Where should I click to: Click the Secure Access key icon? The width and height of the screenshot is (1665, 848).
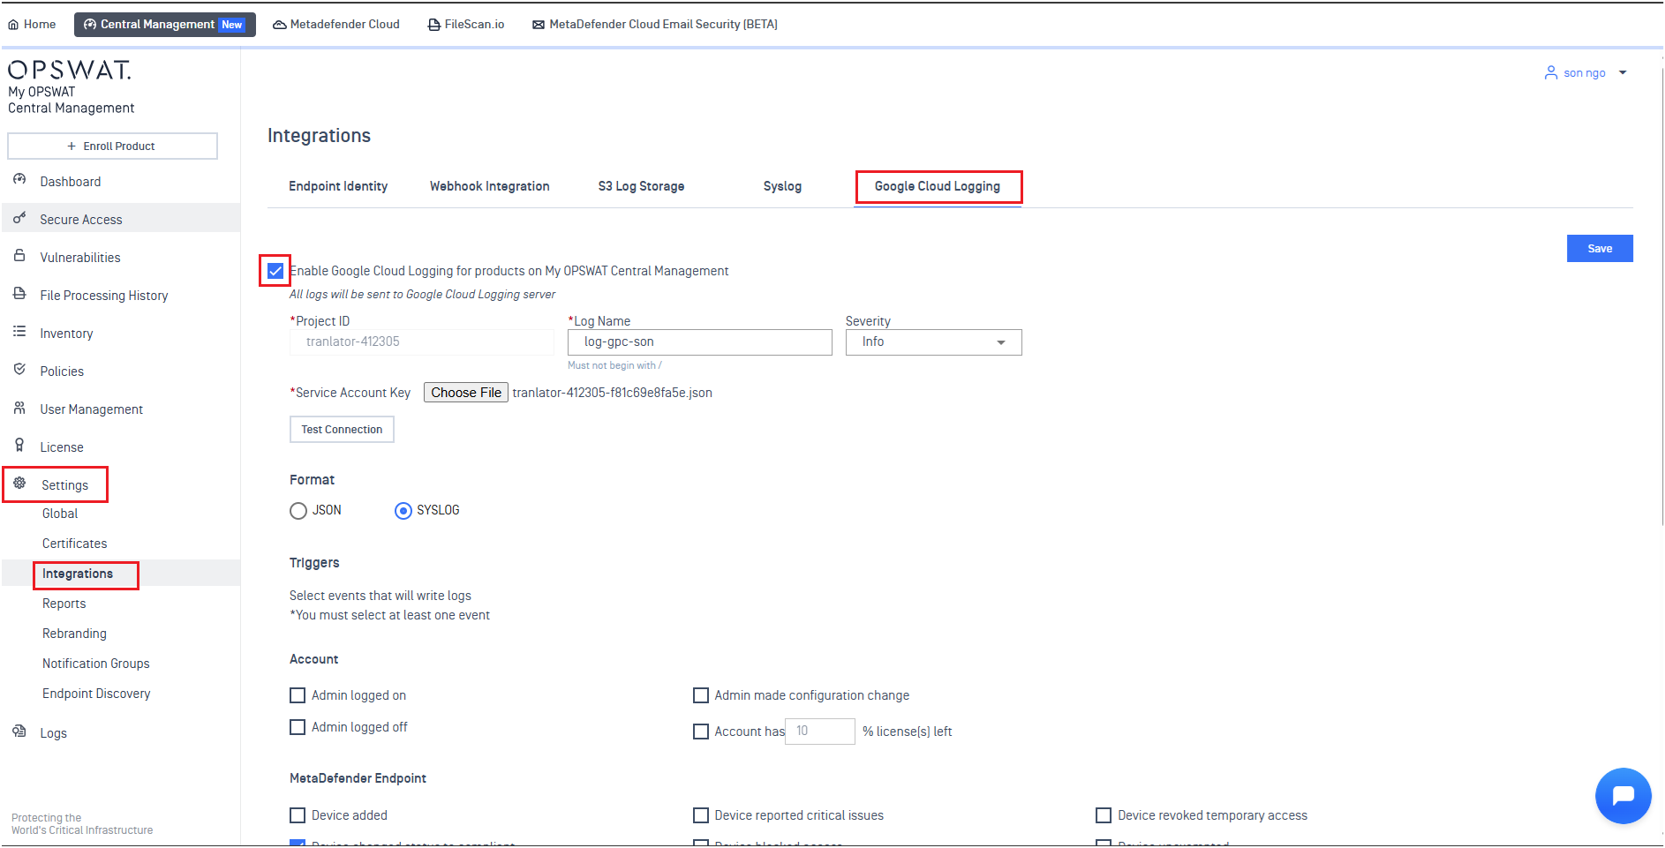[x=19, y=218]
